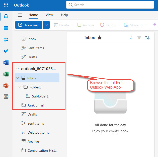Toggle the hamburger navigation pane button
This screenshot has height=157, width=158.
coord(20,15)
